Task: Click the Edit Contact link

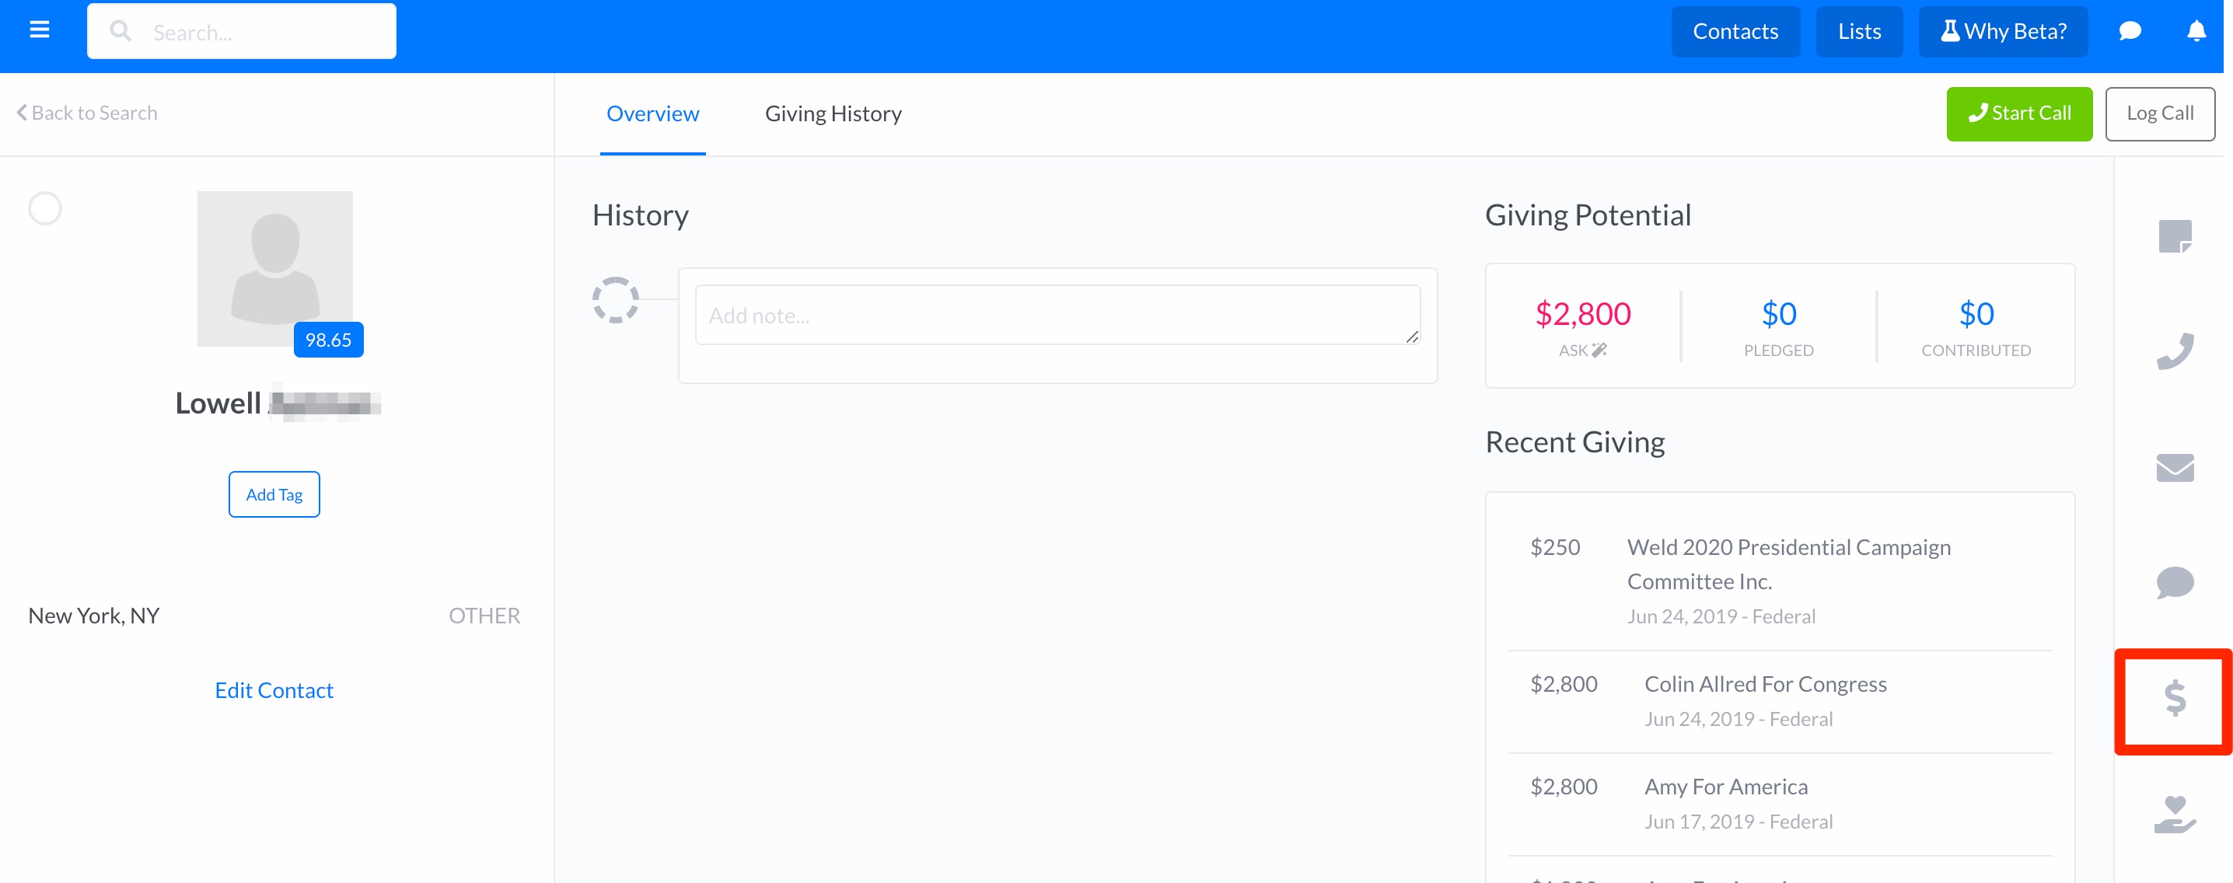Action: point(274,689)
